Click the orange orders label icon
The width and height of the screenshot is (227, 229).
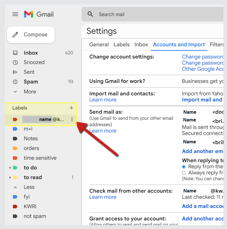click(15, 148)
